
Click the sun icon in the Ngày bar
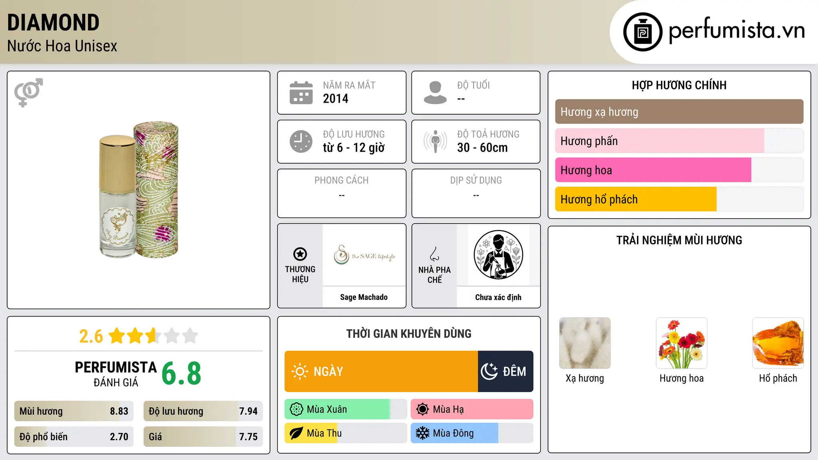[300, 371]
